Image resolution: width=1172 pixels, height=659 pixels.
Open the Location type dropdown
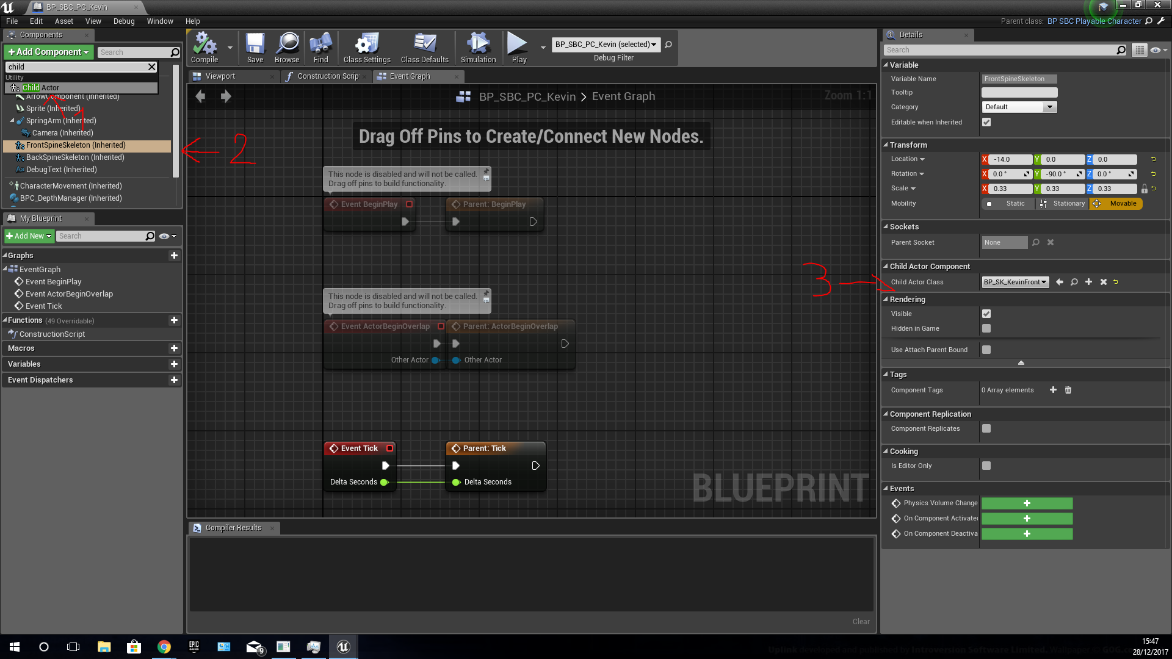pos(908,159)
